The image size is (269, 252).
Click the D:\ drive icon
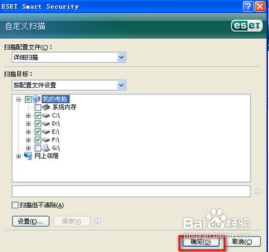pyautogui.click(x=46, y=124)
